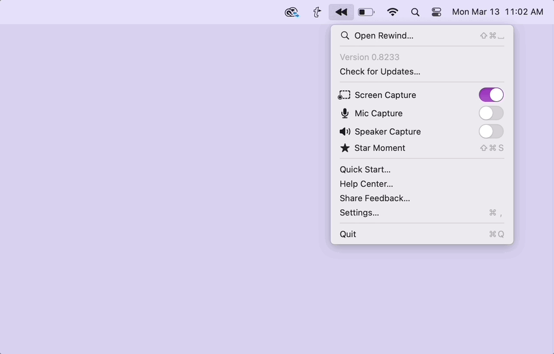Viewport: 554px width, 354px height.
Task: Click the date and time in the menu bar
Action: pyautogui.click(x=497, y=12)
